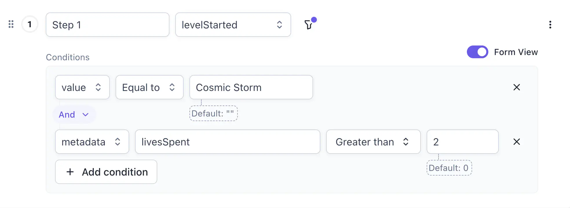Image resolution: width=570 pixels, height=208 pixels.
Task: Disable the Form View switch
Action: click(477, 52)
